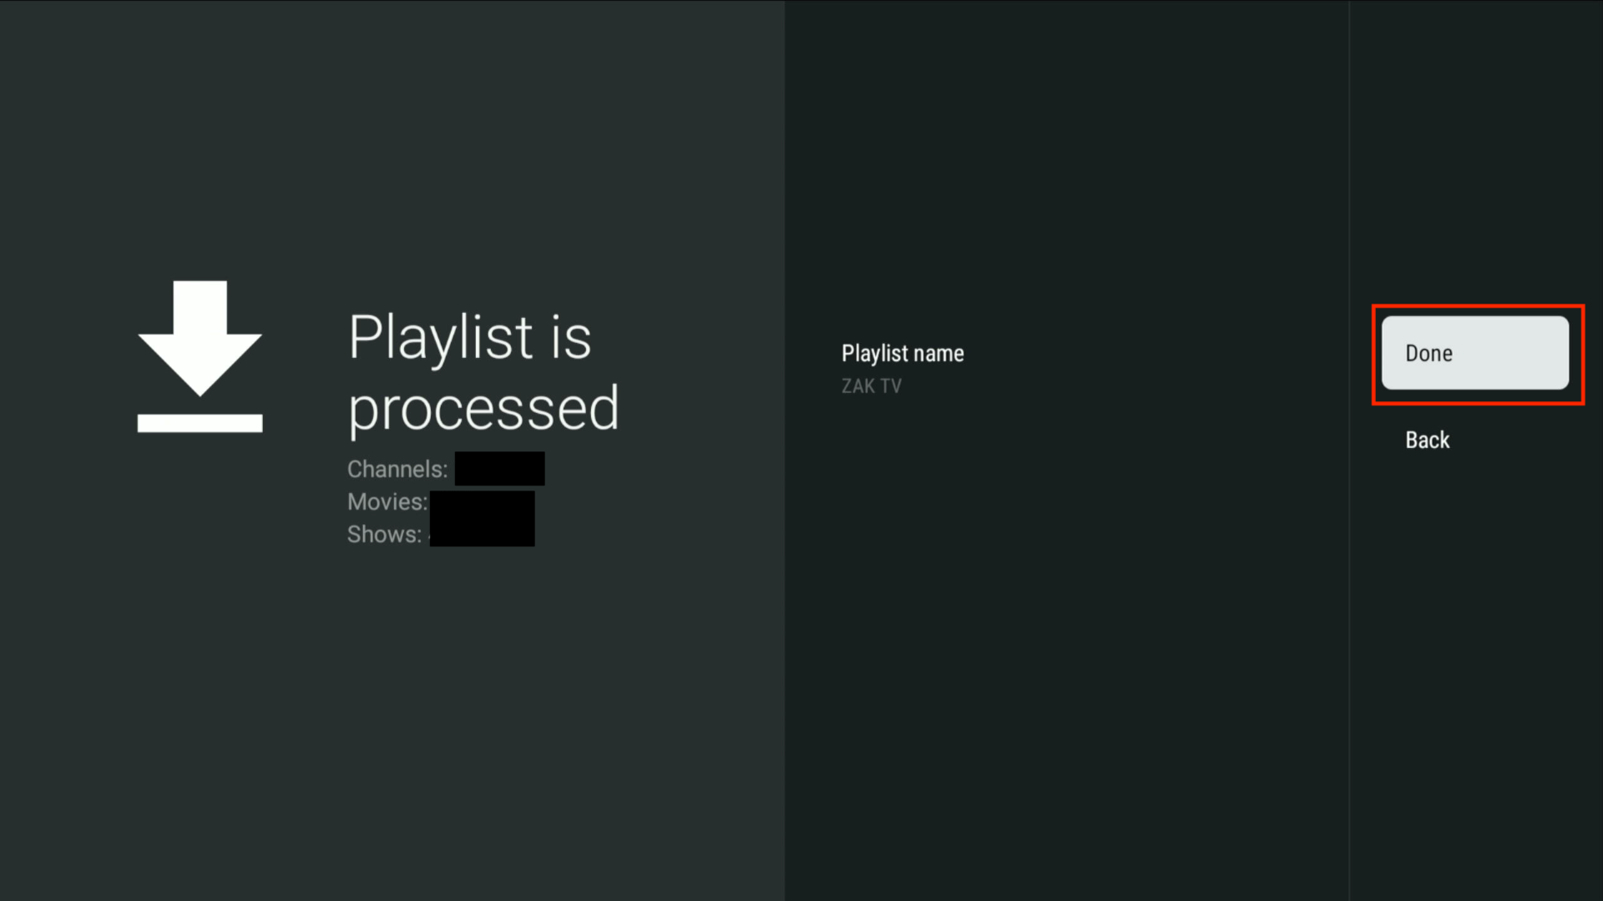Click the 'Playlist is' first title line

469,338
